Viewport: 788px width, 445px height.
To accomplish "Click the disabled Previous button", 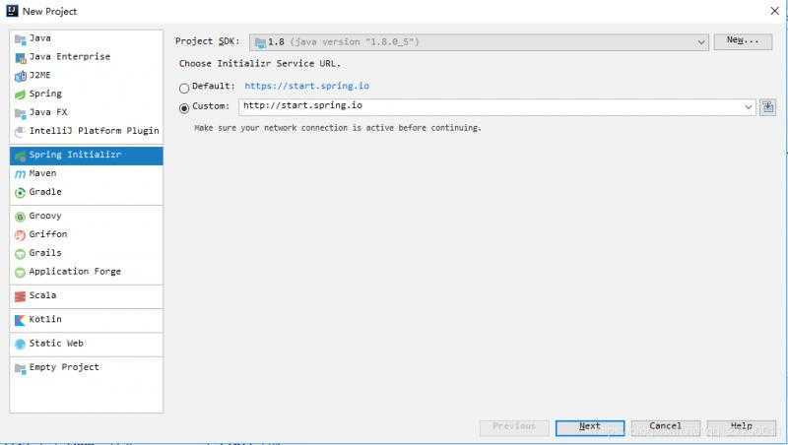I will pos(514,427).
